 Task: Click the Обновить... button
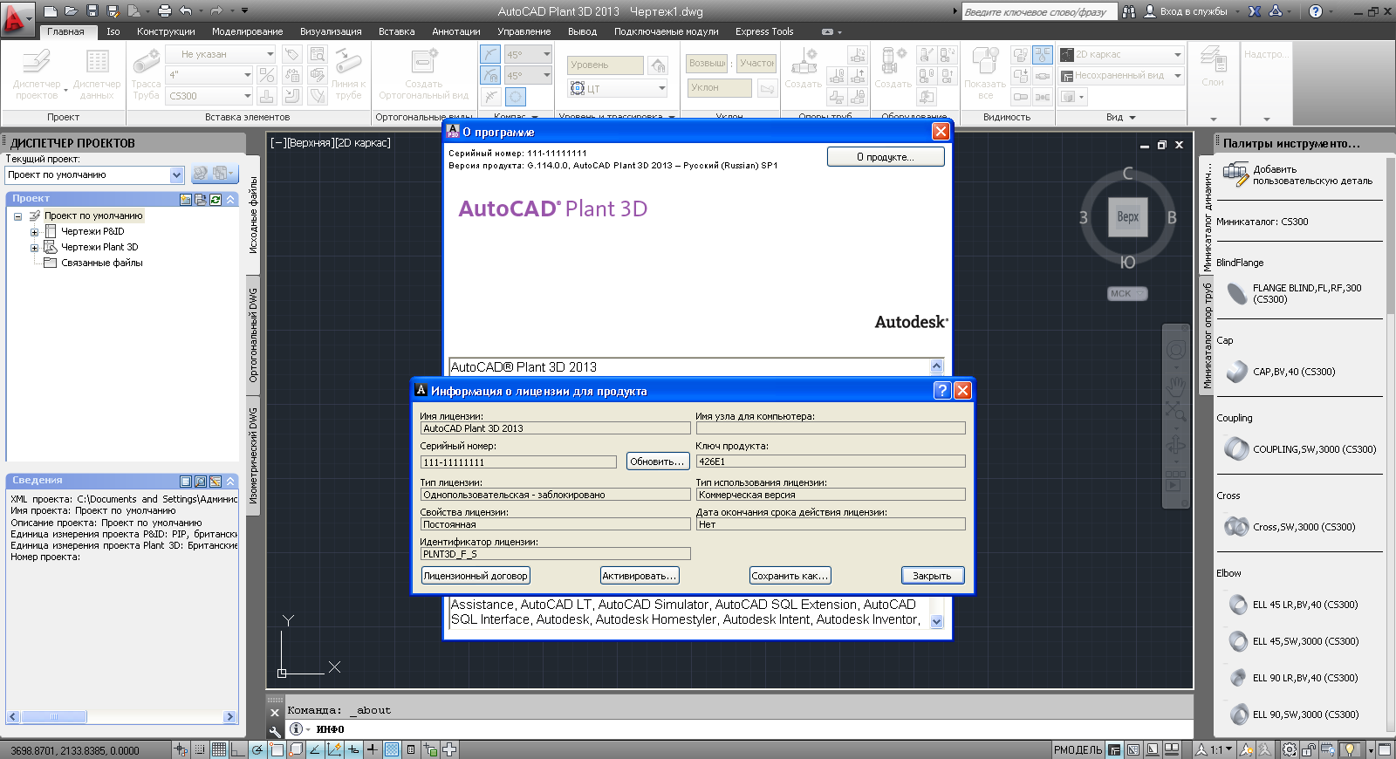coord(658,462)
